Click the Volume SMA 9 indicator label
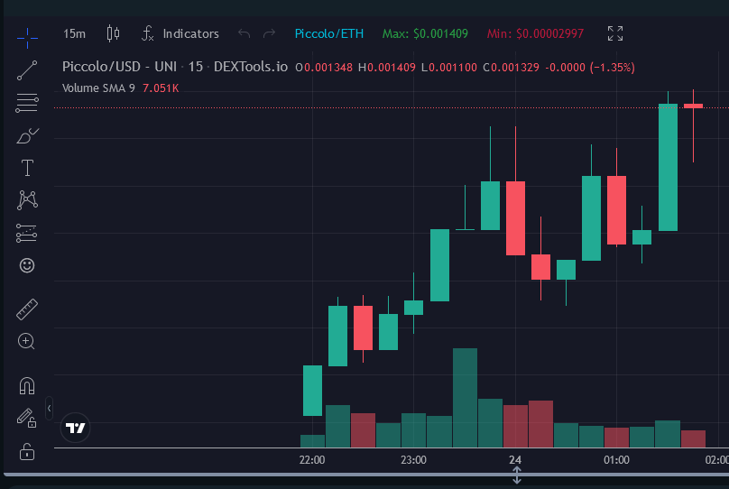 (x=98, y=88)
